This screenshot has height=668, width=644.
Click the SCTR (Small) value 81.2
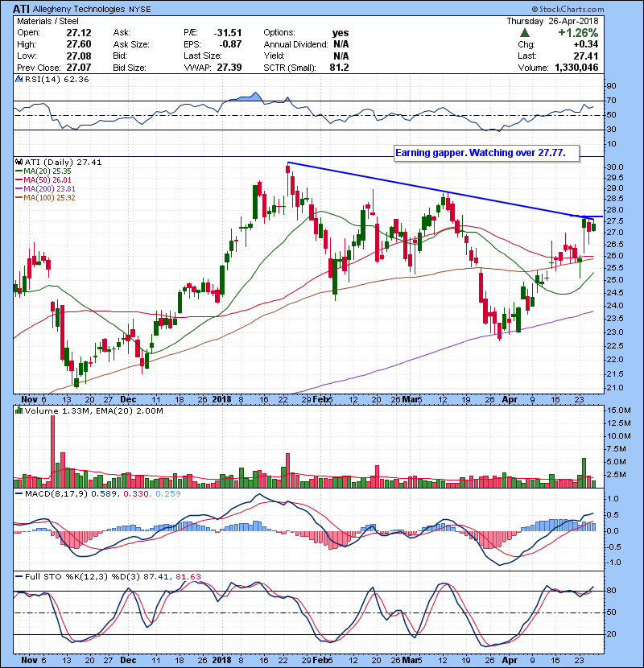click(x=339, y=68)
